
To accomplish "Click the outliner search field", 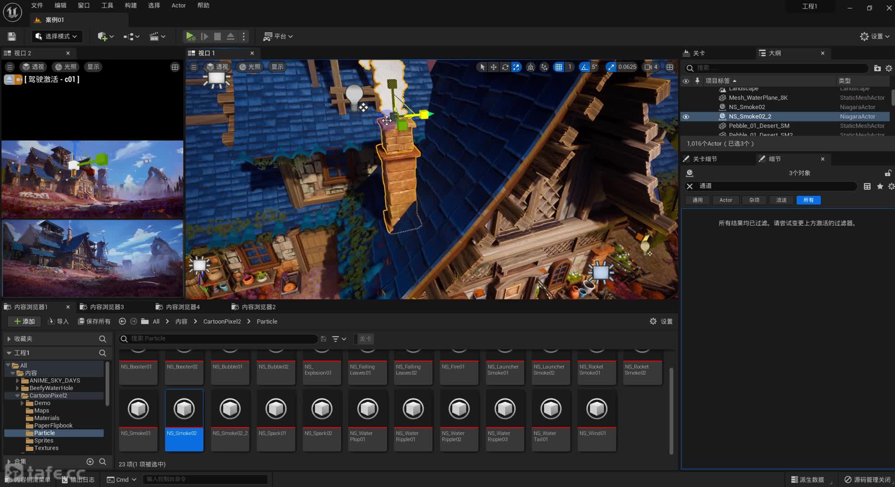I will coord(777,68).
